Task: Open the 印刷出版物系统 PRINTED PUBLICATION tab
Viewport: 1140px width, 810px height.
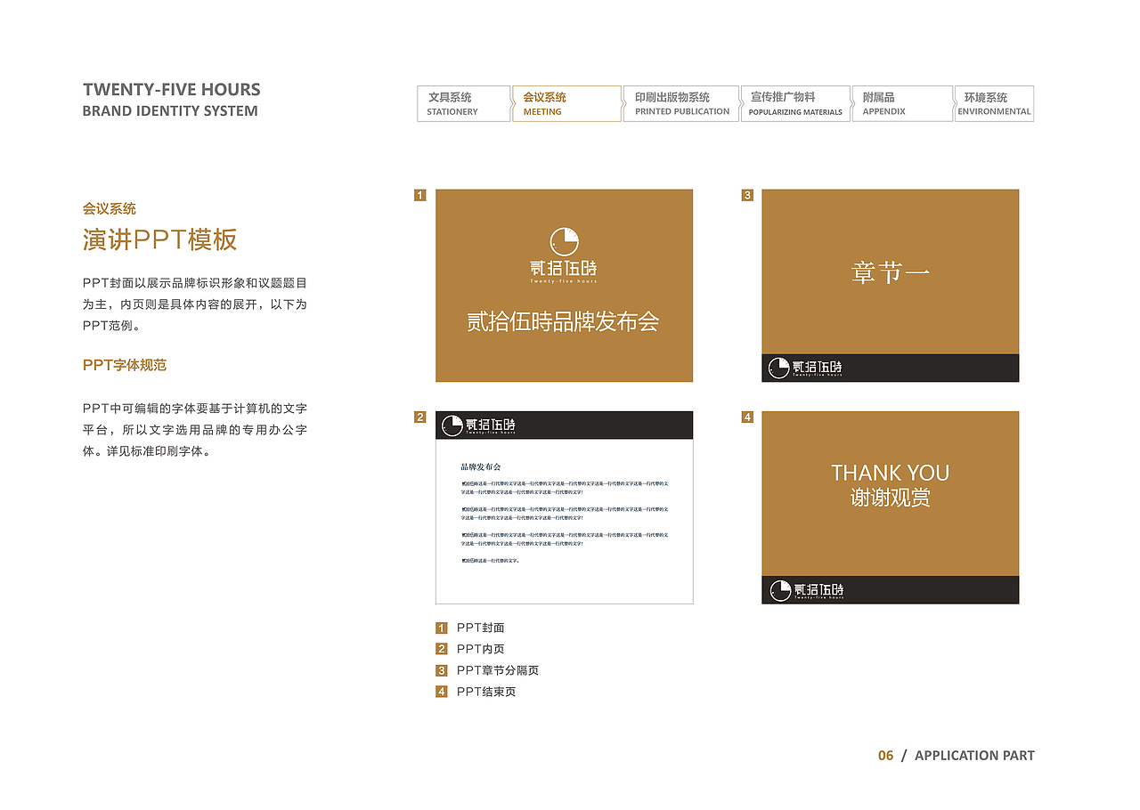Action: pos(680,103)
